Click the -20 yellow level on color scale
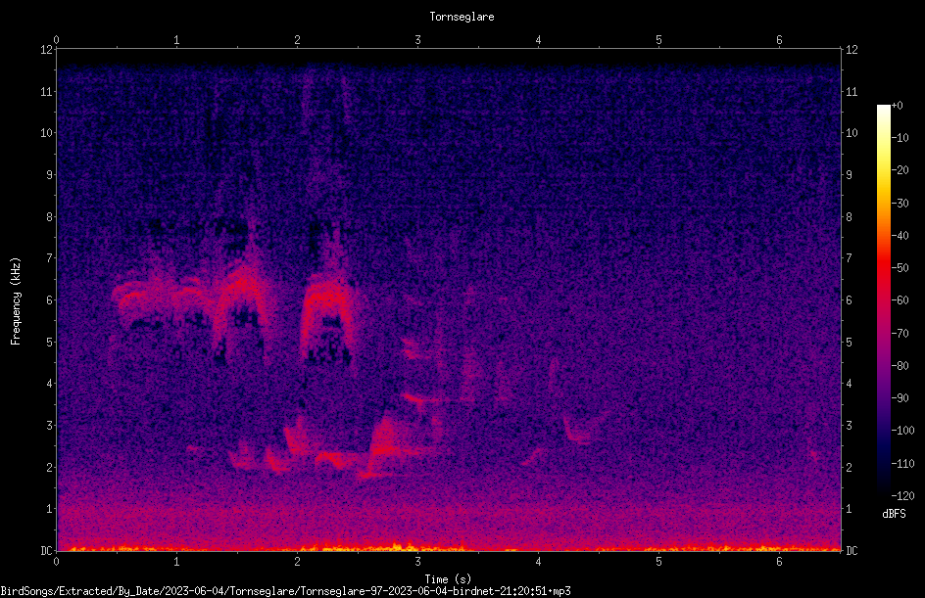925x598 pixels. click(901, 170)
